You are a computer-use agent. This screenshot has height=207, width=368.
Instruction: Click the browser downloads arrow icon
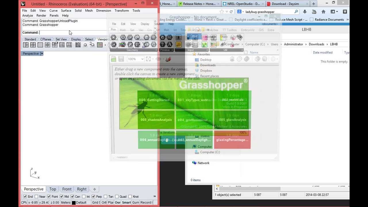coord(305,12)
